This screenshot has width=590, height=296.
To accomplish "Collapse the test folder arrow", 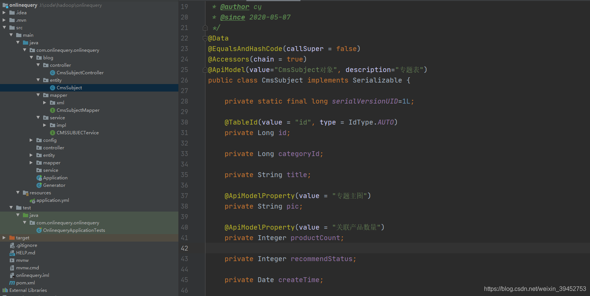I will [11, 207].
